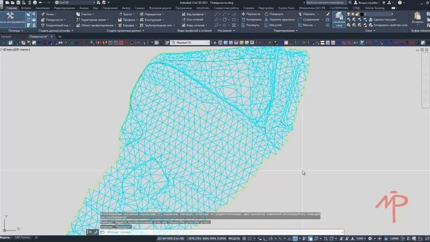This screenshot has height=242, width=430.
Task: Click the Перенести (Move) tool
Action: tap(251, 14)
